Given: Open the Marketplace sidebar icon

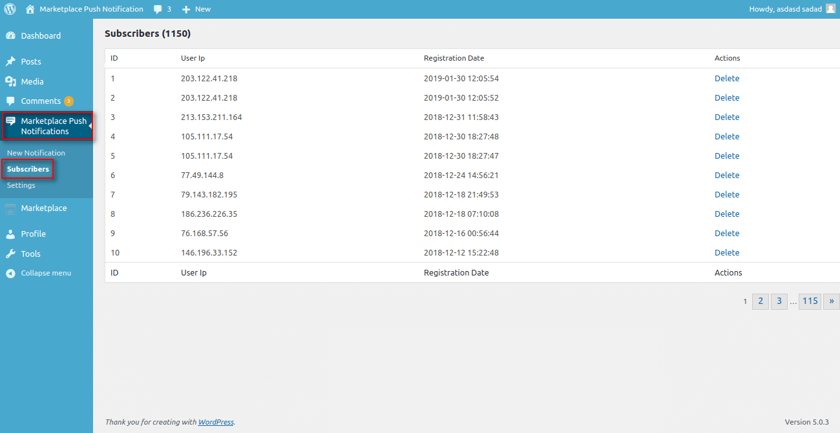Looking at the screenshot, I should (12, 208).
